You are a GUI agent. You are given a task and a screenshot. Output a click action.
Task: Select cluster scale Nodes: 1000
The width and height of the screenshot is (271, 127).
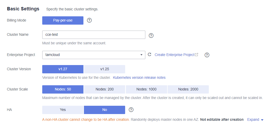[x=146, y=89]
